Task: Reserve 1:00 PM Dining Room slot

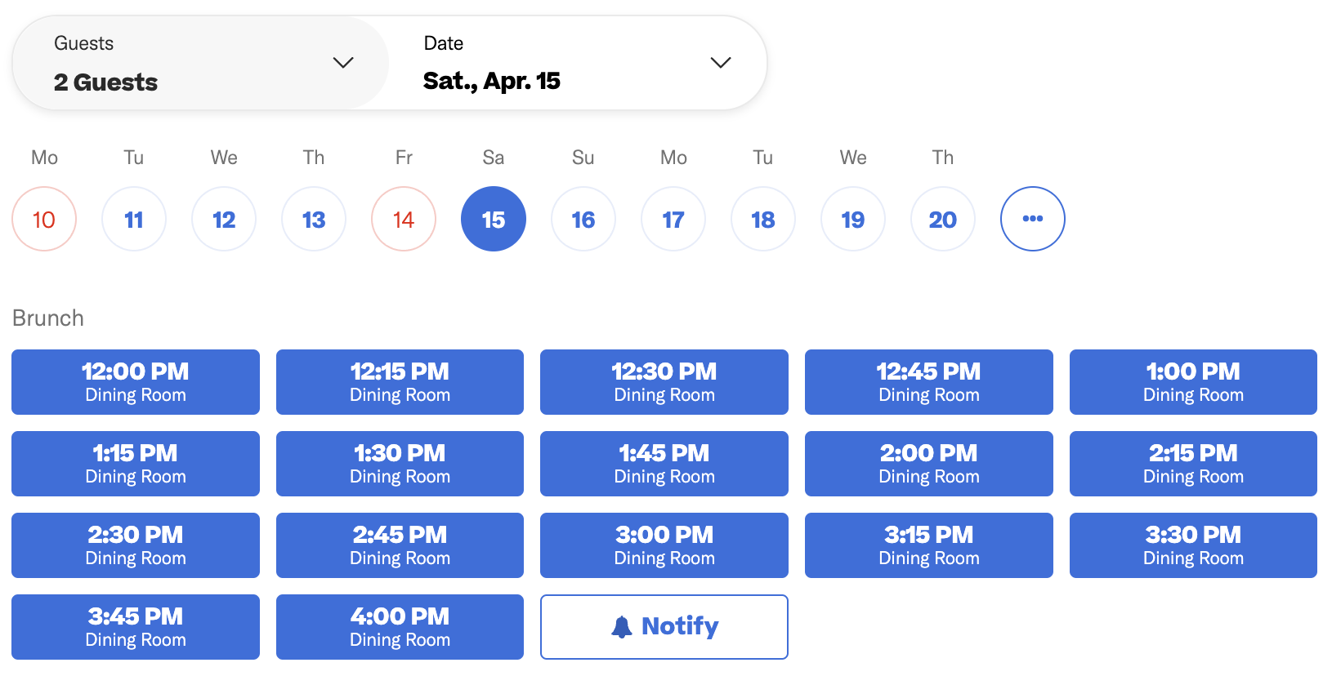Action: 1193,382
